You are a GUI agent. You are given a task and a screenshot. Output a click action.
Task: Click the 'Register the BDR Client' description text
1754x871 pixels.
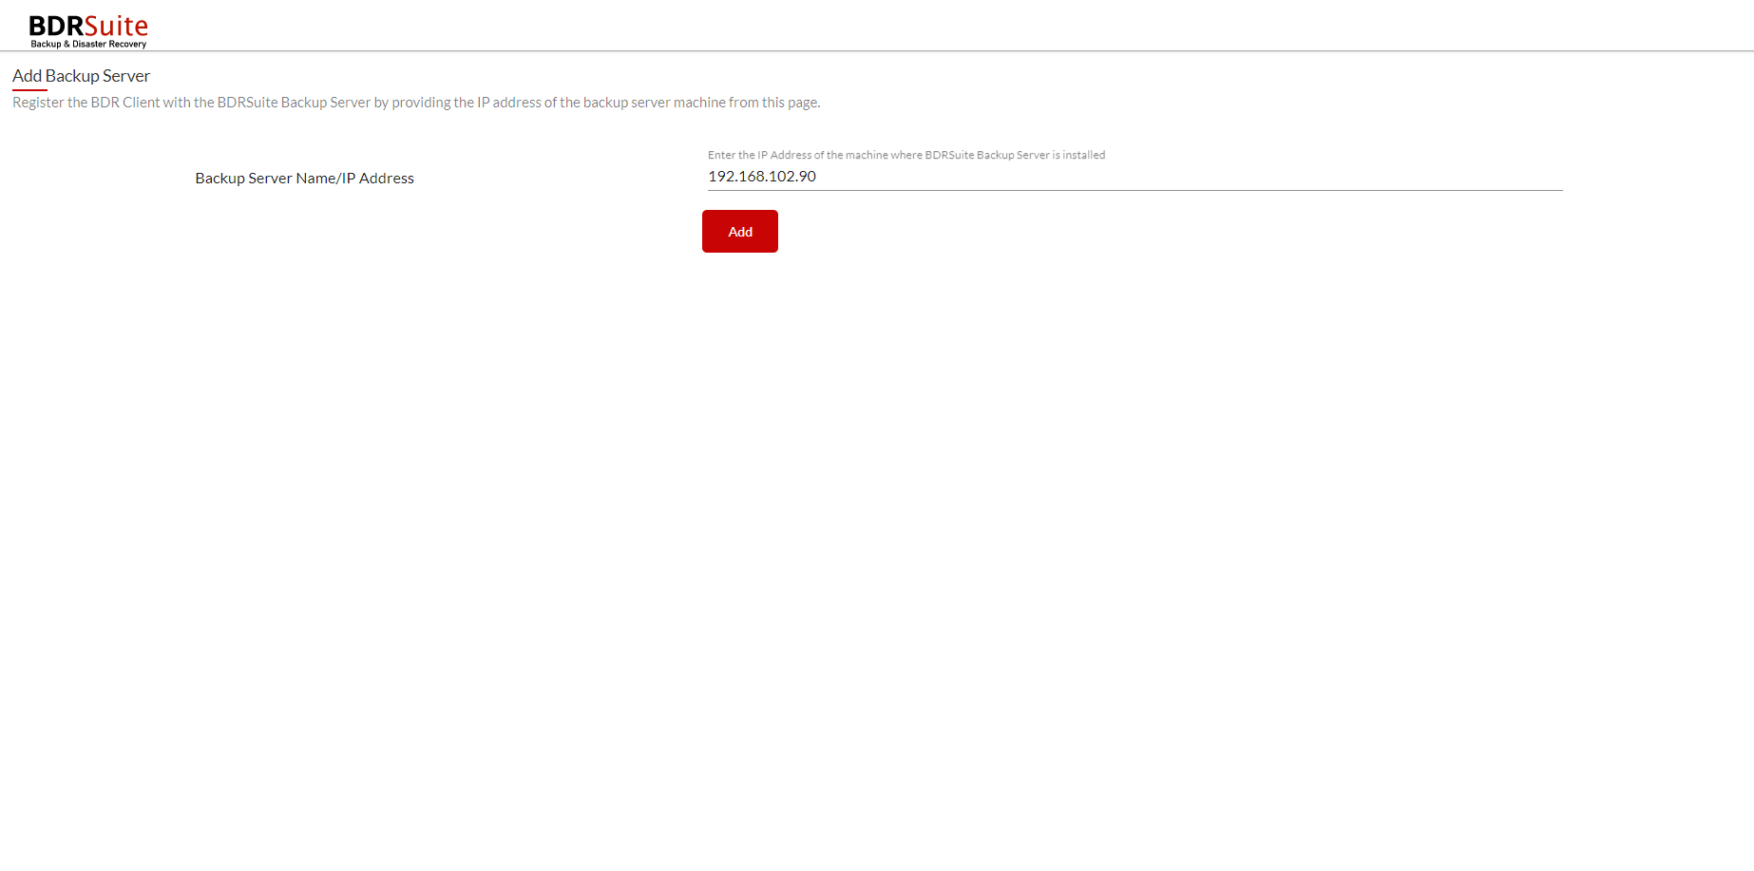pos(416,103)
